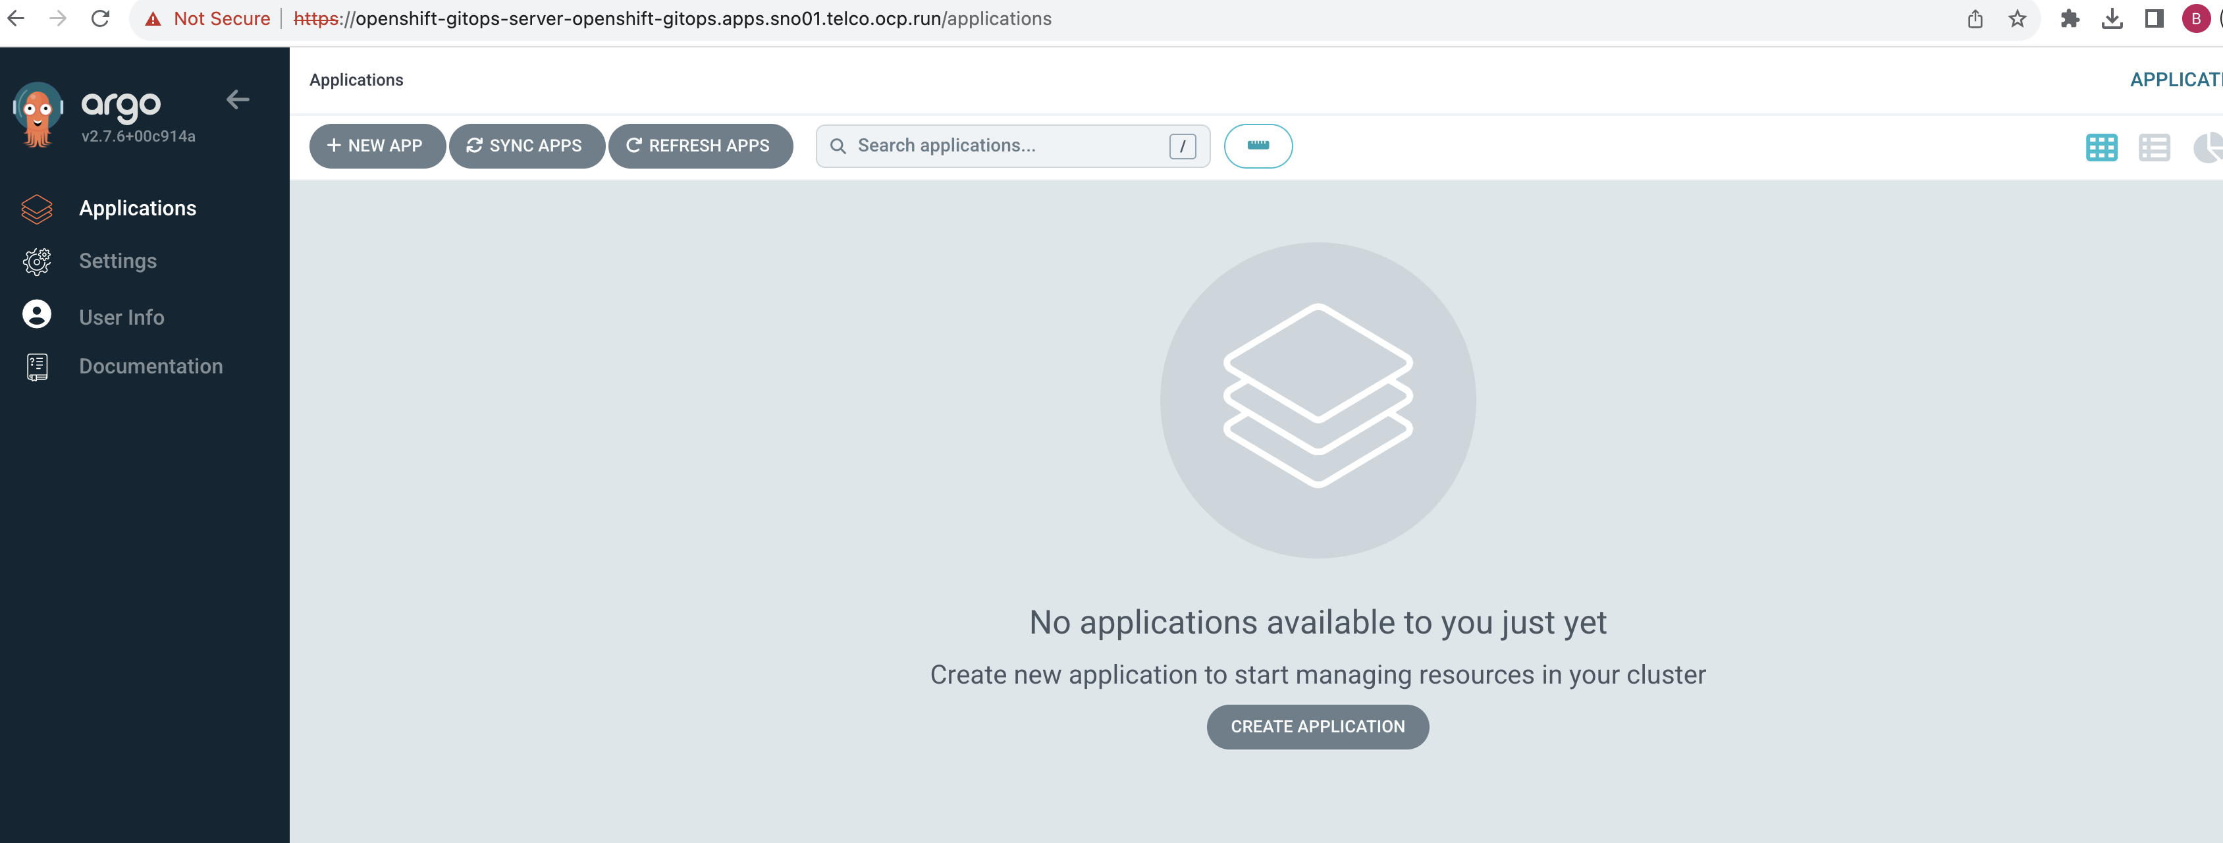Image resolution: width=2223 pixels, height=843 pixels.
Task: Toggle the status bar ruler button
Action: click(x=1257, y=146)
